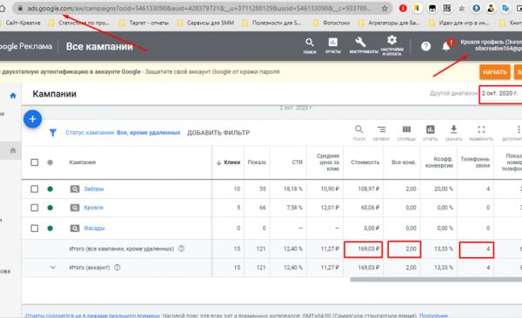Click the search-type icon of Фасады campaign

click(75, 229)
